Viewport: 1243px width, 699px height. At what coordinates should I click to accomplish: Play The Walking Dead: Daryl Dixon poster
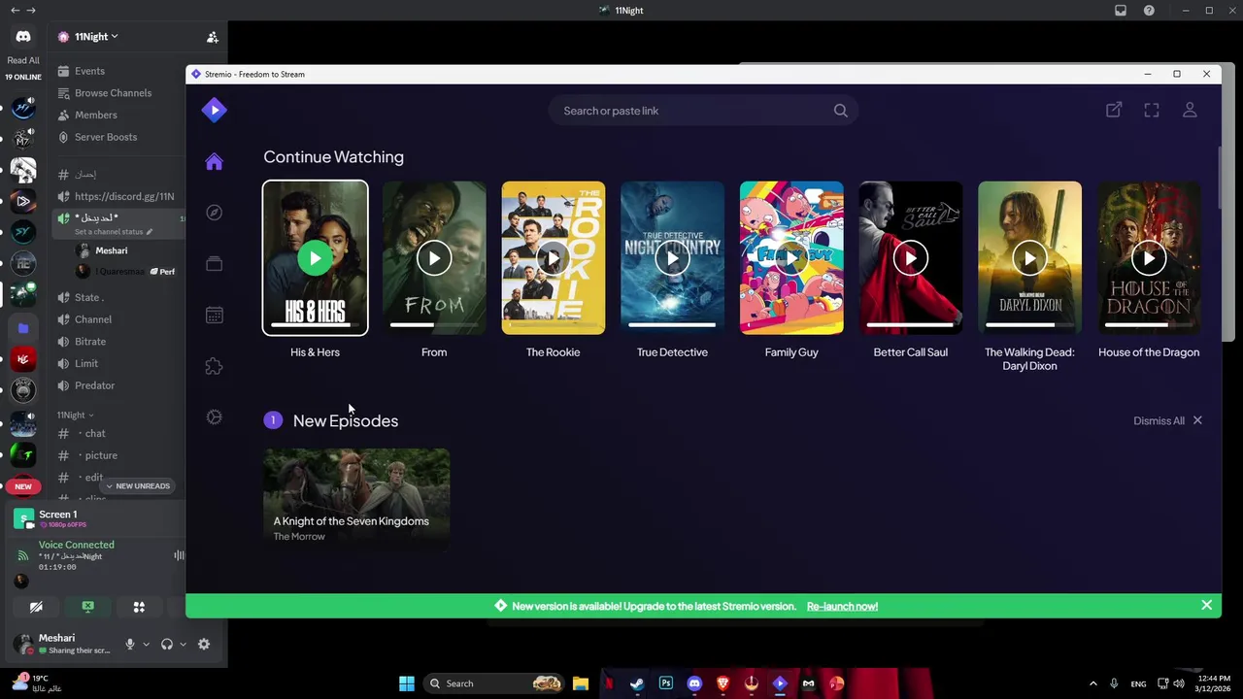pos(1029,258)
